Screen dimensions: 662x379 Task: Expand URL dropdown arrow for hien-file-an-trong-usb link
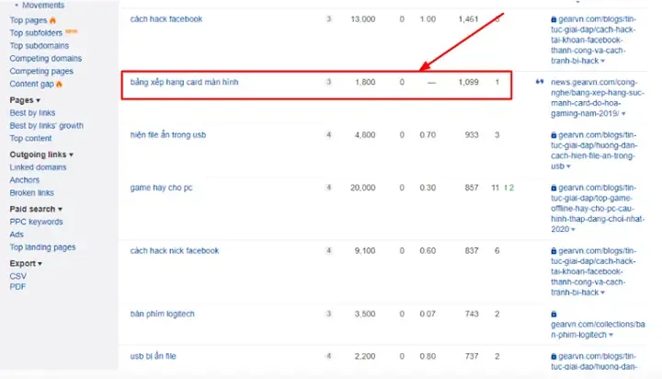[570, 167]
